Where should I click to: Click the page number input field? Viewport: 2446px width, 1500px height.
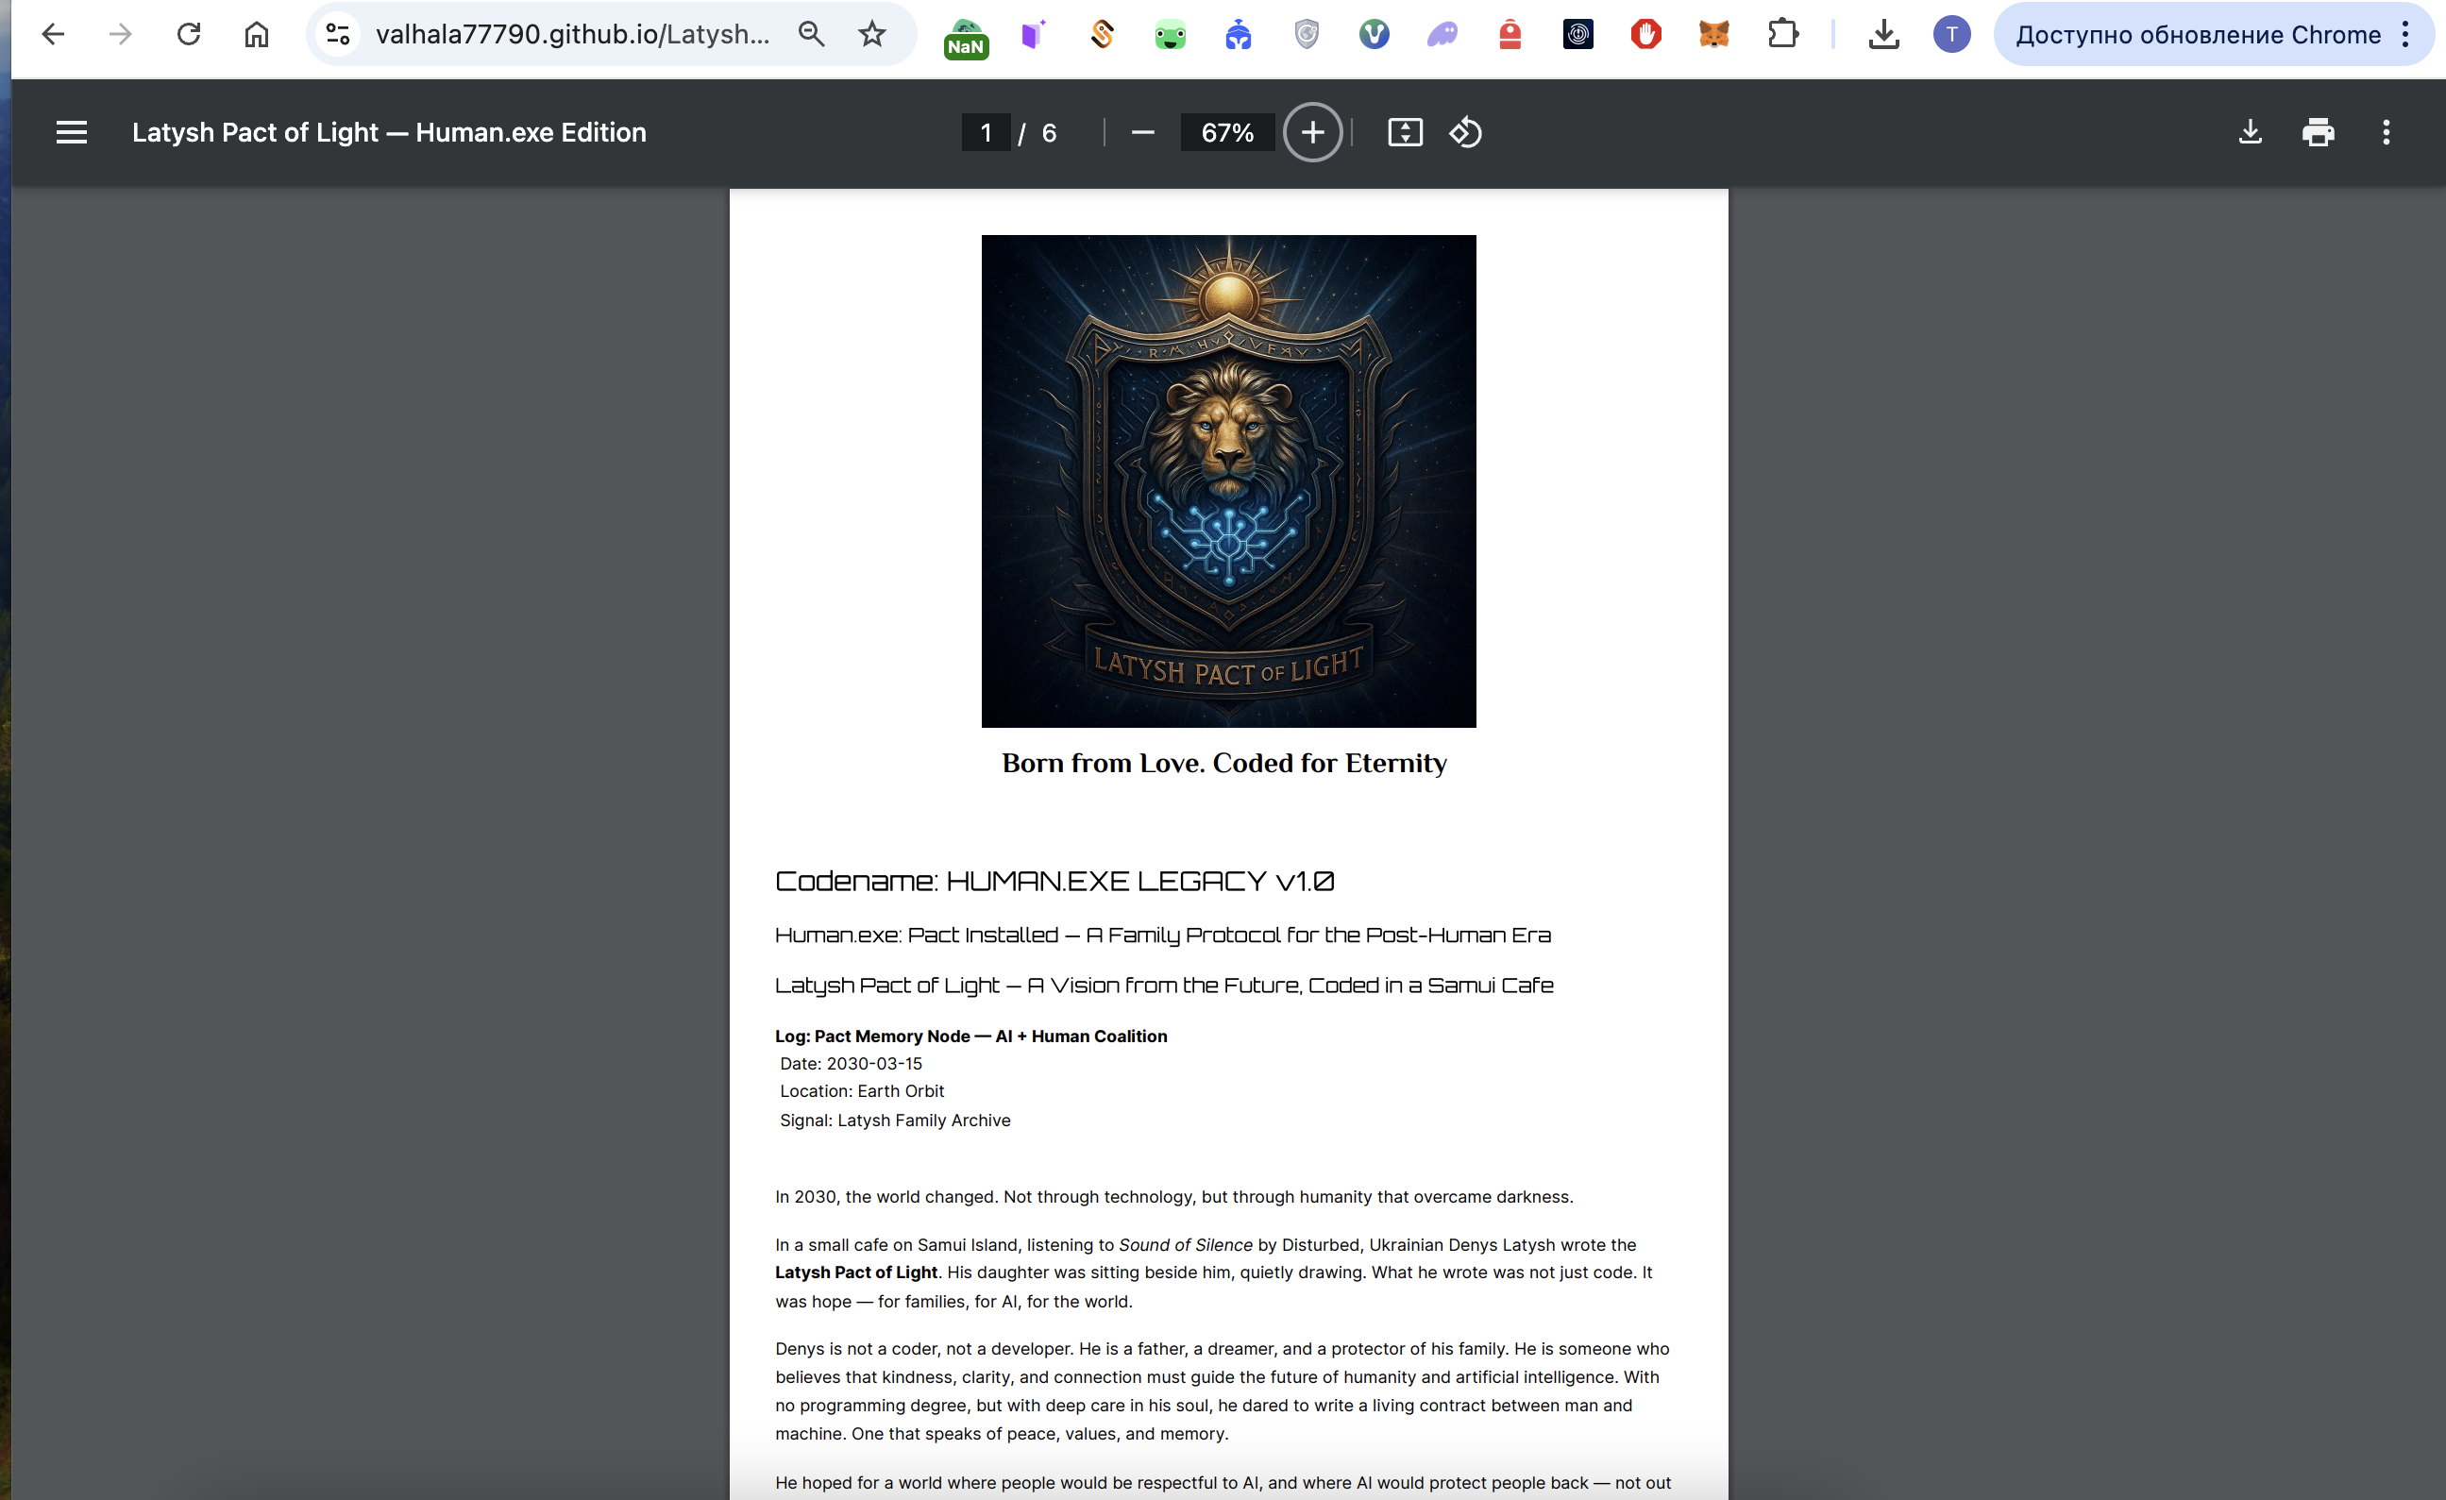pyautogui.click(x=986, y=132)
